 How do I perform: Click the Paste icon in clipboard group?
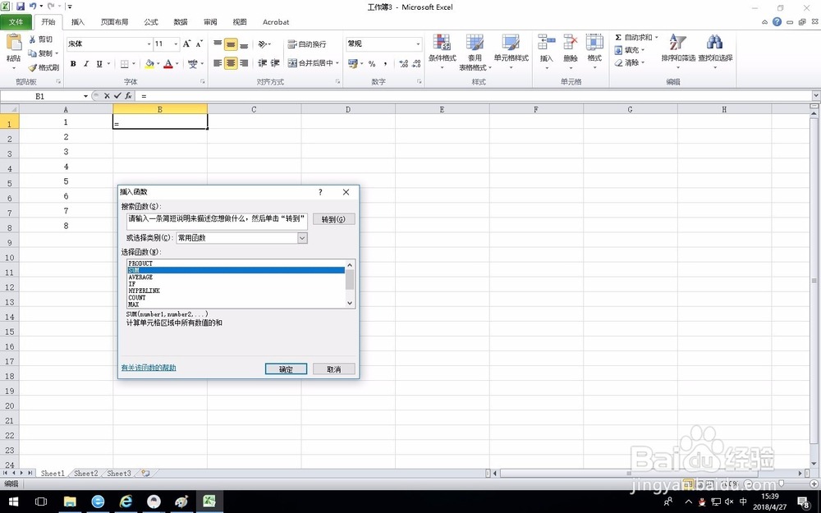coord(14,43)
